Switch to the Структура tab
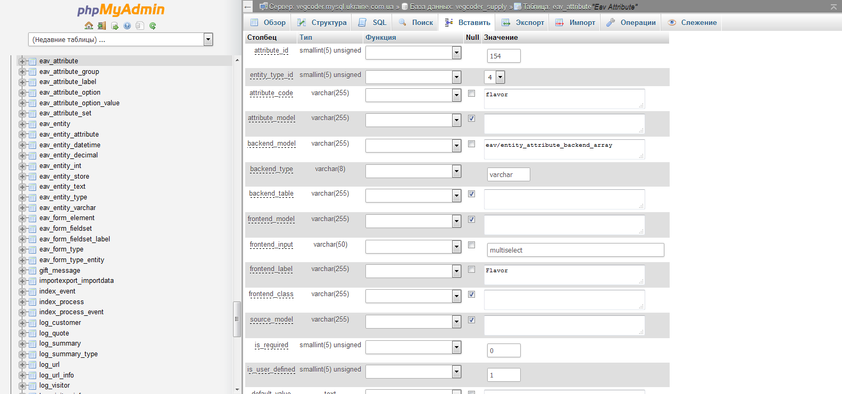Viewport: 842px width, 394px height. click(x=322, y=22)
